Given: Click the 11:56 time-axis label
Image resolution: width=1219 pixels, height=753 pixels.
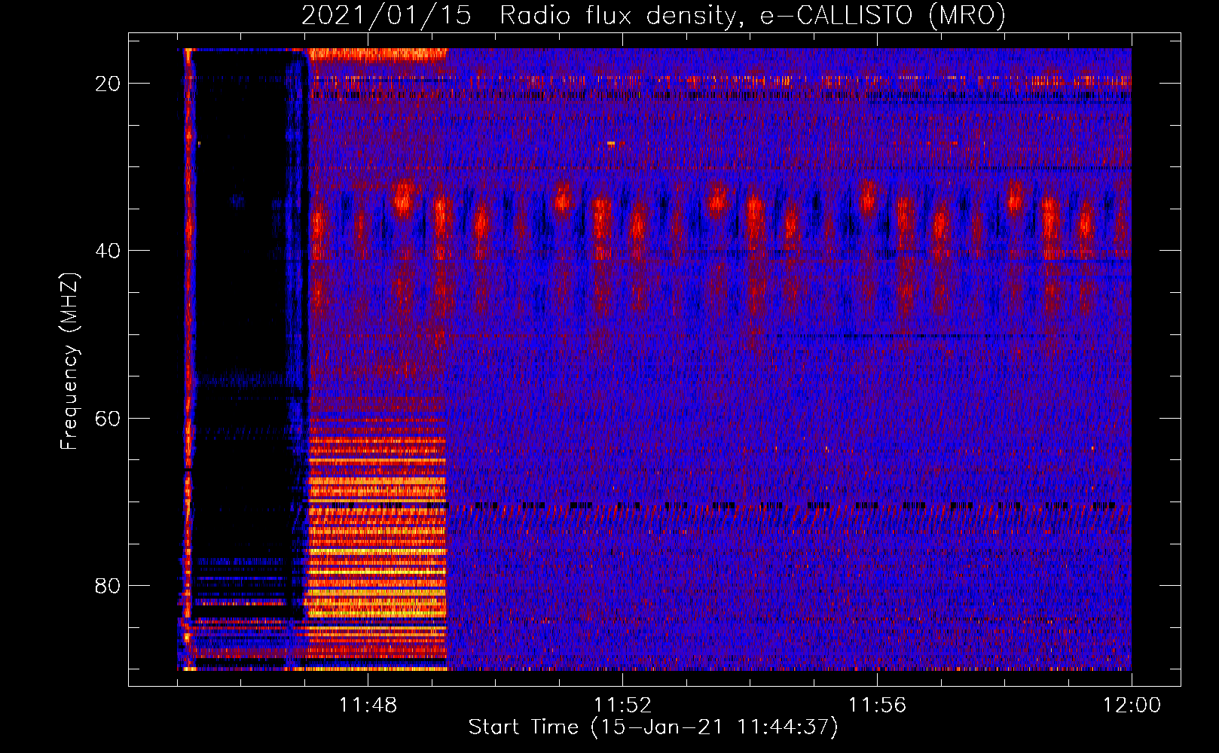Looking at the screenshot, I should 877,705.
